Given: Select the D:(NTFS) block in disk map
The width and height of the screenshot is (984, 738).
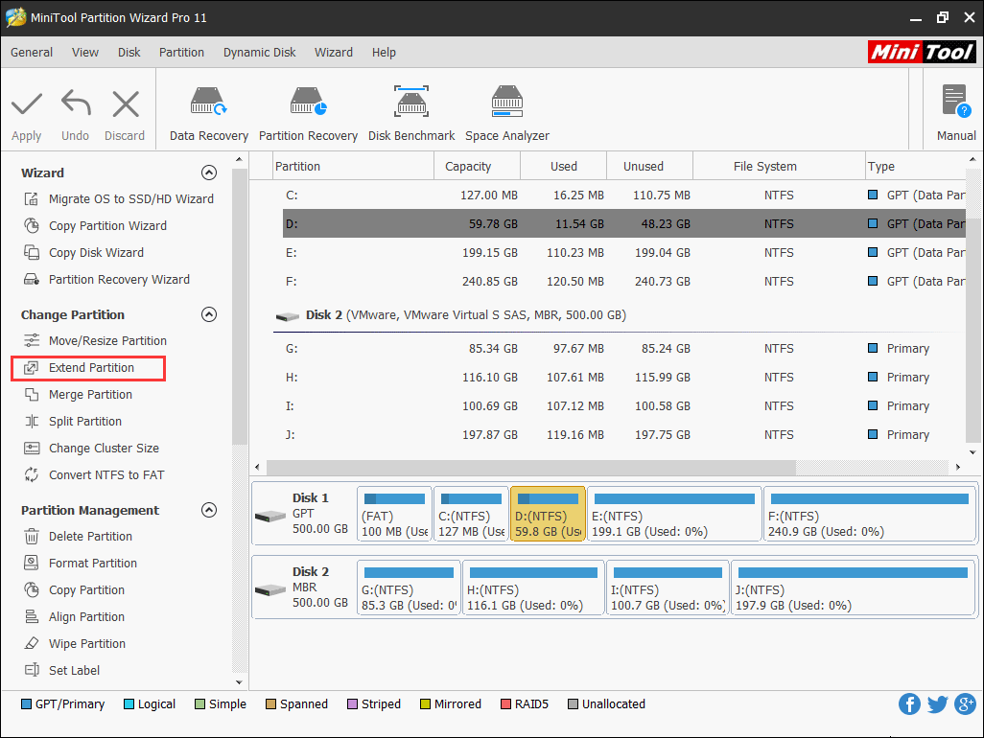Looking at the screenshot, I should pos(548,514).
